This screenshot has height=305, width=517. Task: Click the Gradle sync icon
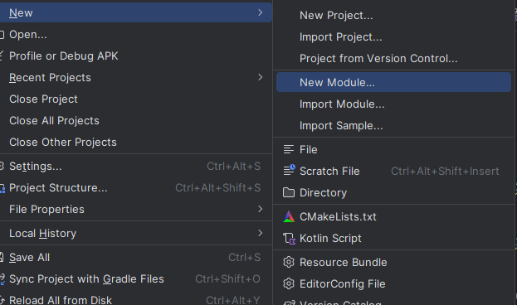(2, 279)
